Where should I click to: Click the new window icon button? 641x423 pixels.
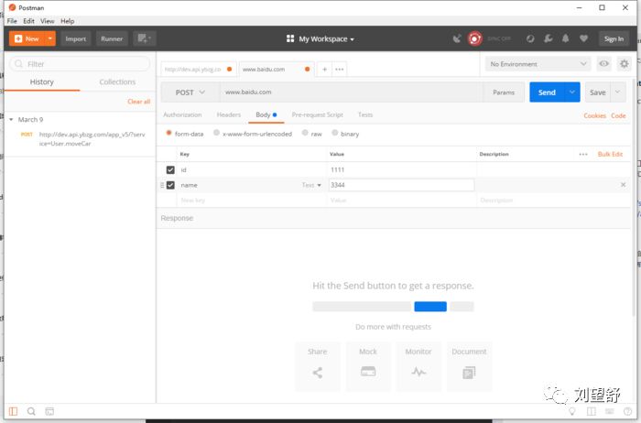coord(145,38)
